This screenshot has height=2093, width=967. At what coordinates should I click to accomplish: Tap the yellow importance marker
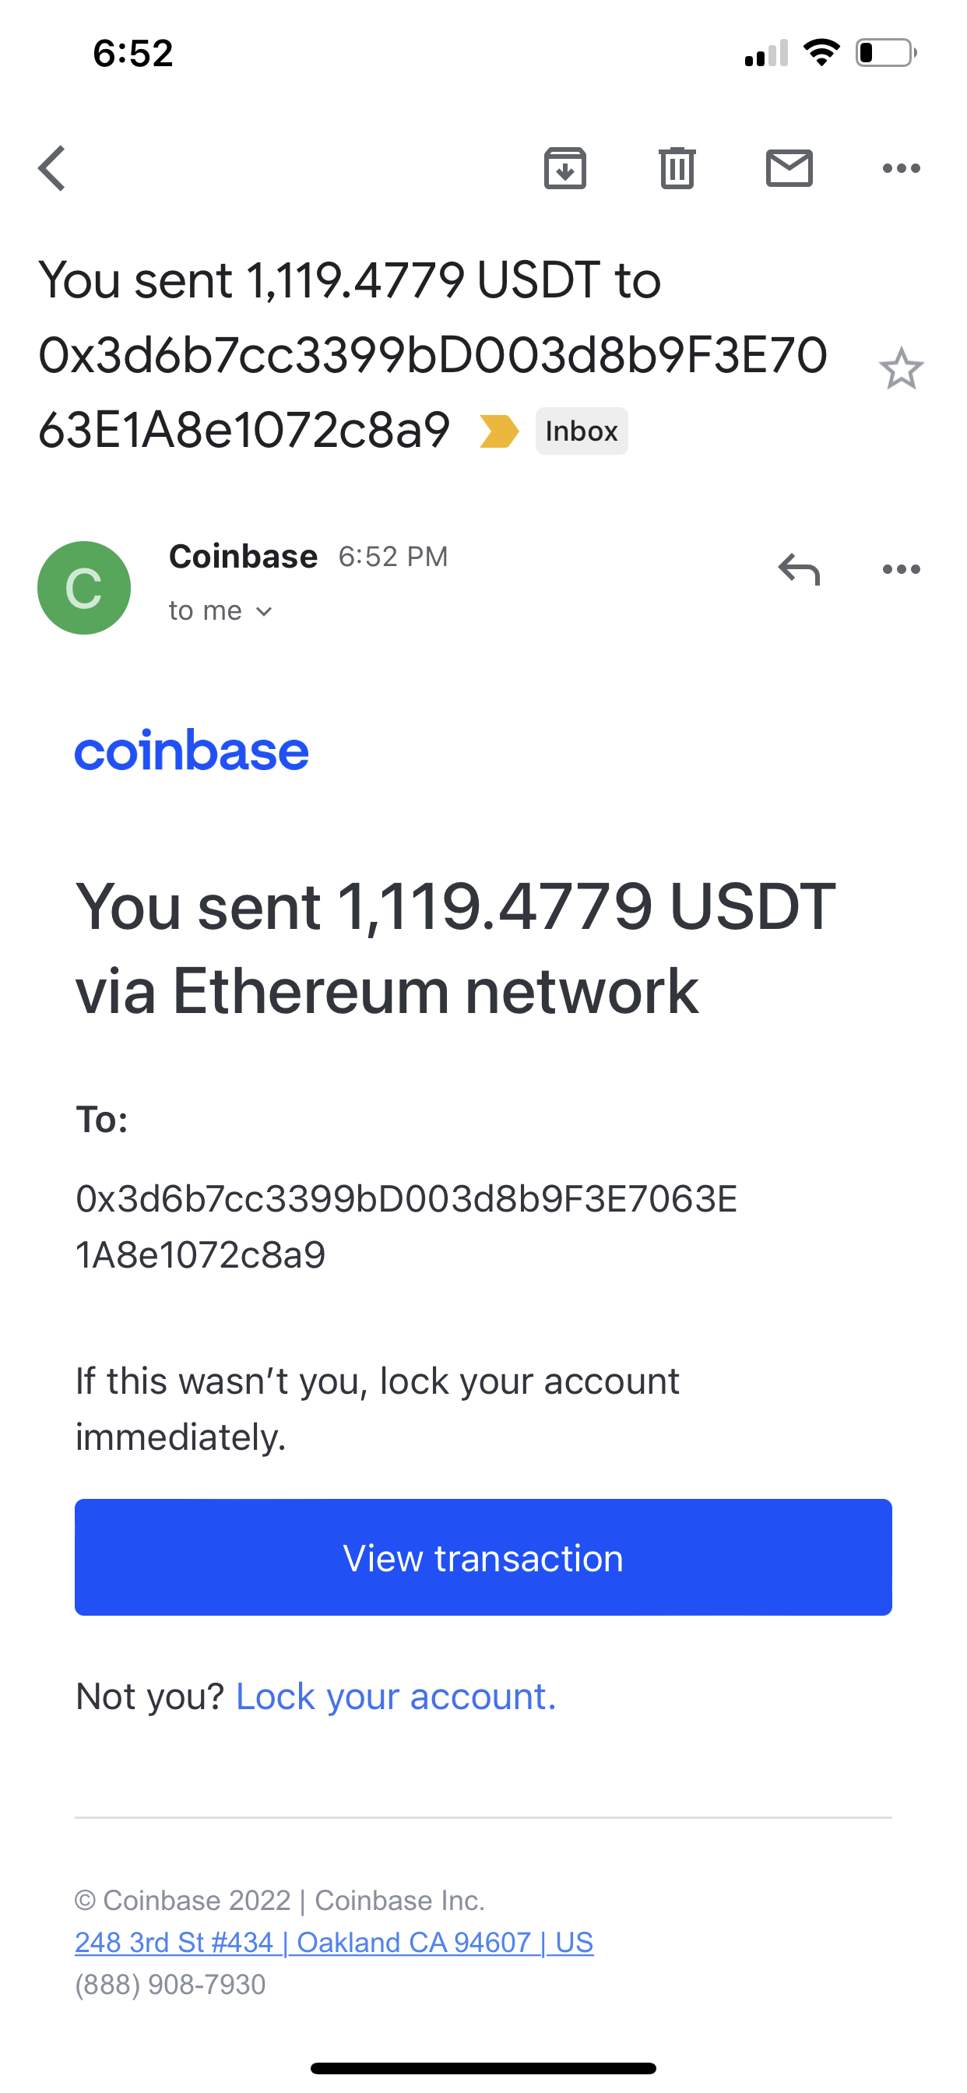tap(499, 431)
